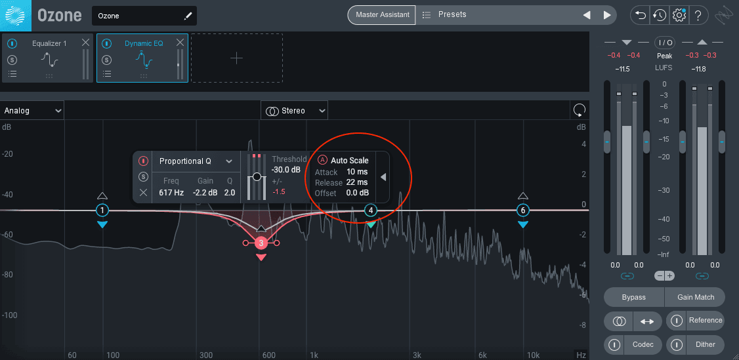
Task: Click the left input gain slider handle
Action: tap(607, 142)
